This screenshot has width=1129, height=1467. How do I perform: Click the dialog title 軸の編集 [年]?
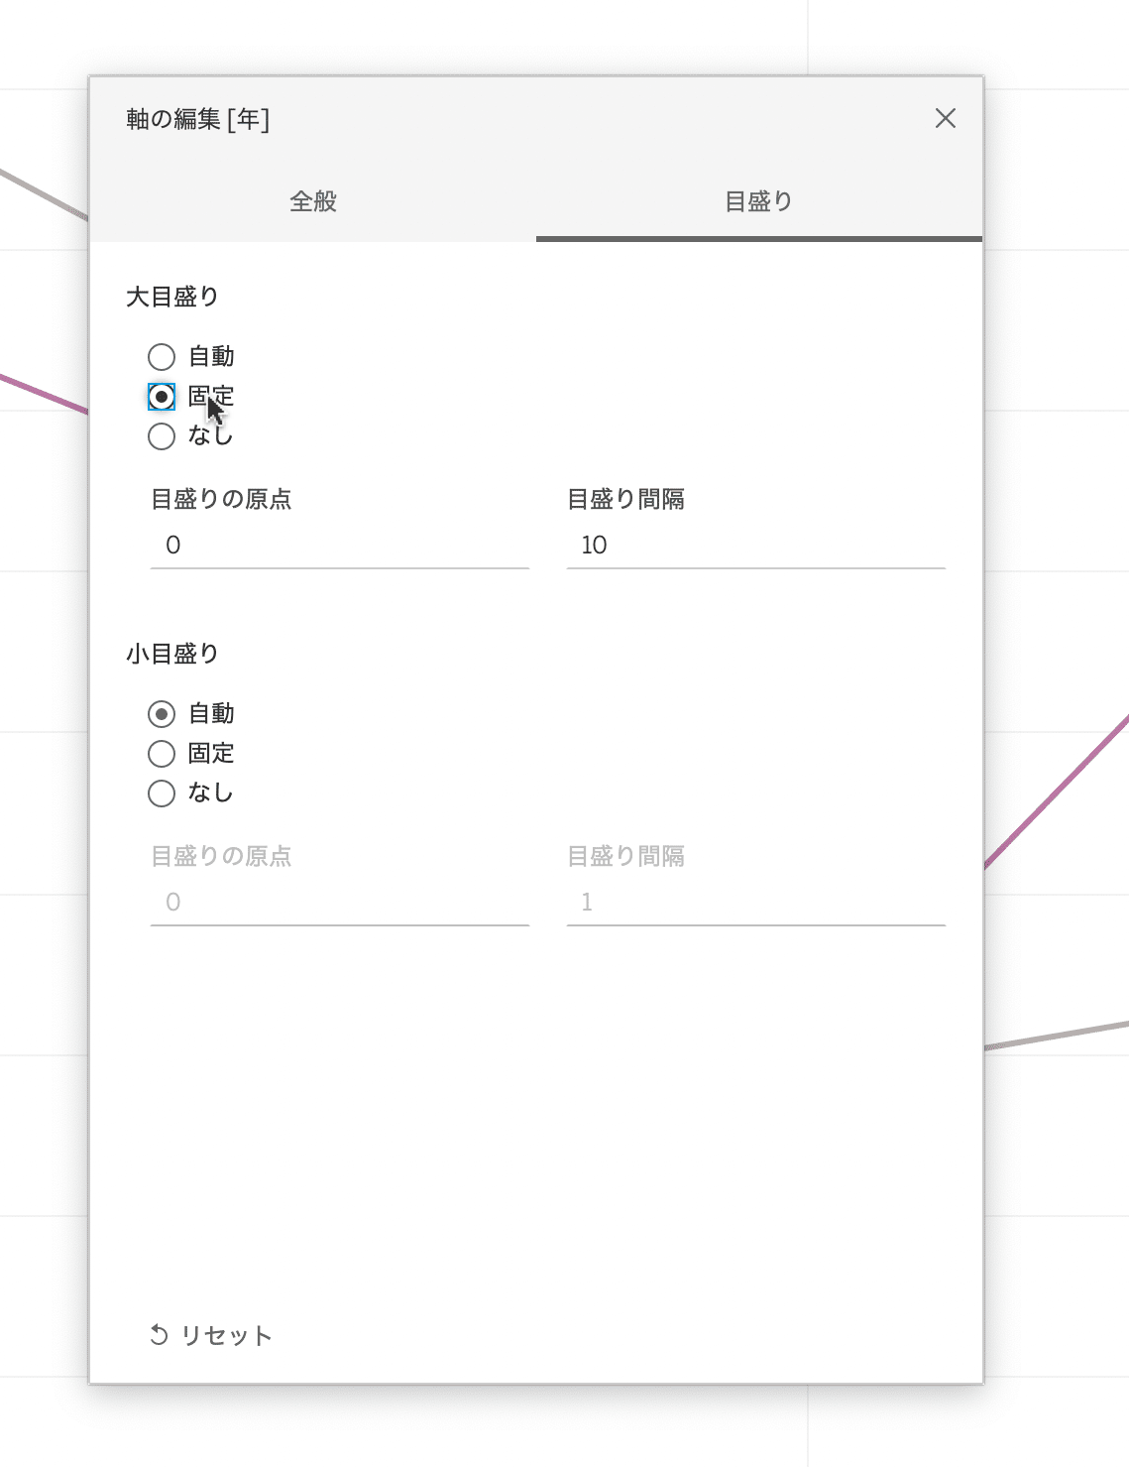198,119
